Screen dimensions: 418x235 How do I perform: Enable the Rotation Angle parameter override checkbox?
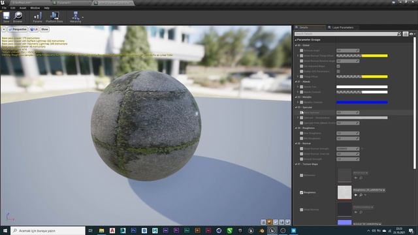click(x=302, y=51)
